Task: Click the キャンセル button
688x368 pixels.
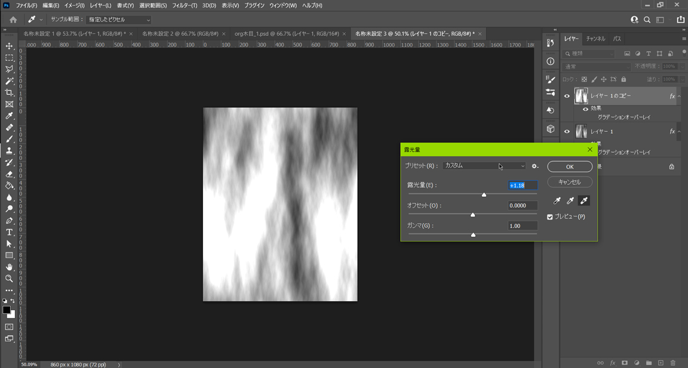Action: 569,182
